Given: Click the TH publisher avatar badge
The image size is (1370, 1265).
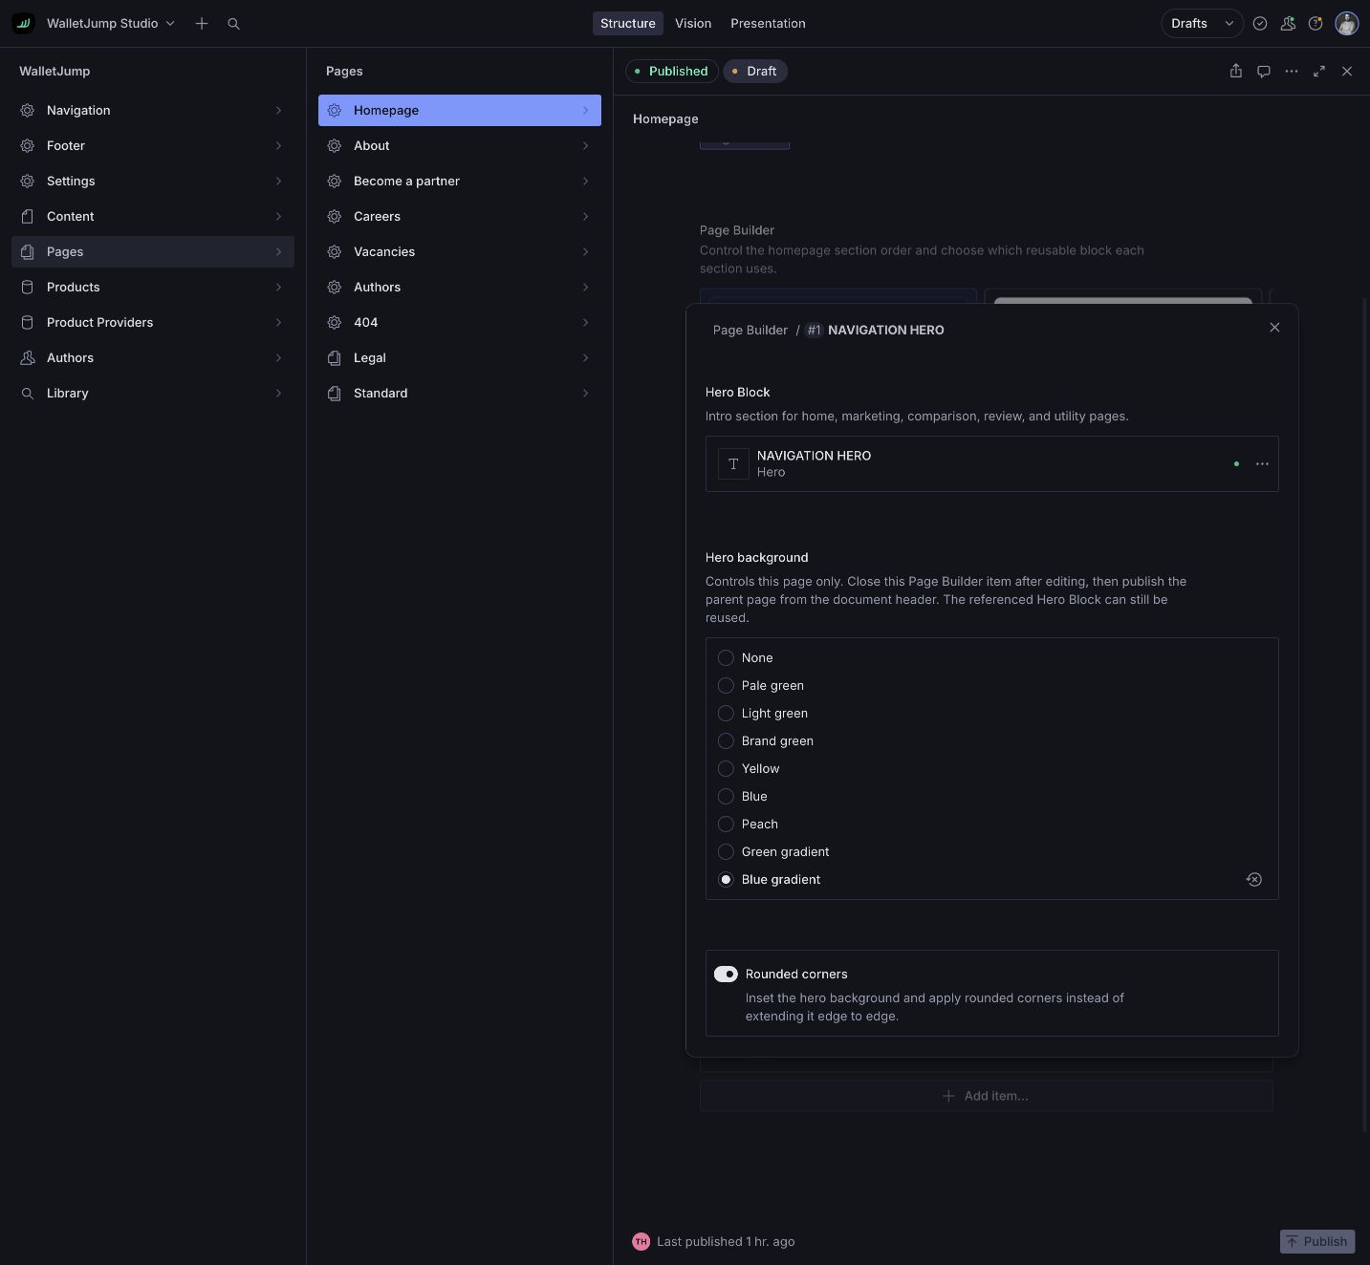Looking at the screenshot, I should tap(642, 1241).
